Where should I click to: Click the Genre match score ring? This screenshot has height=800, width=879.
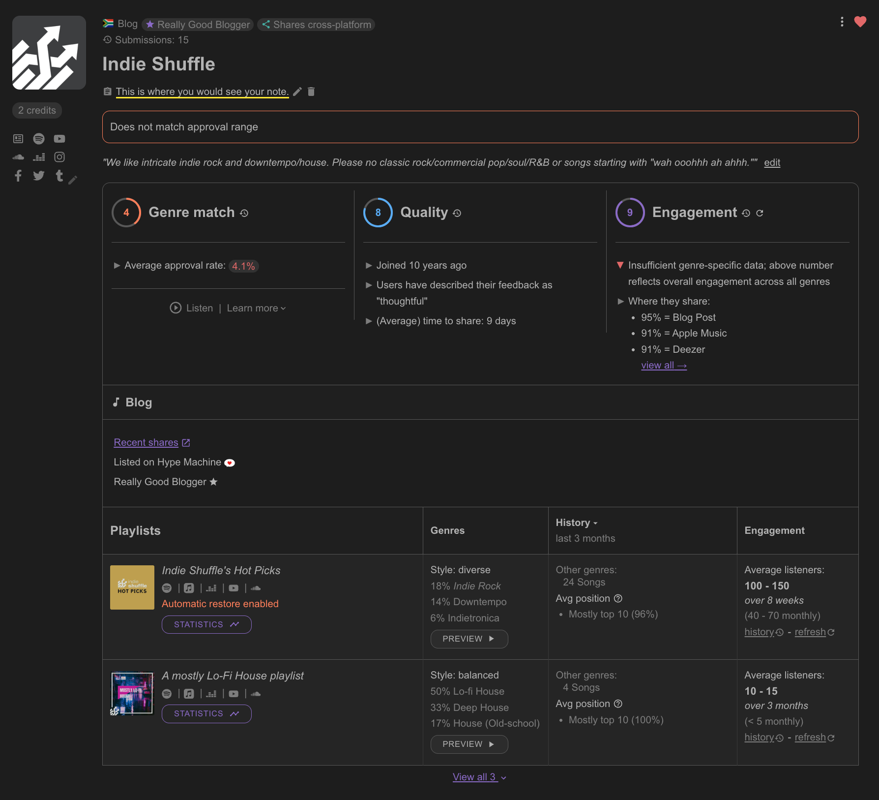pos(126,213)
